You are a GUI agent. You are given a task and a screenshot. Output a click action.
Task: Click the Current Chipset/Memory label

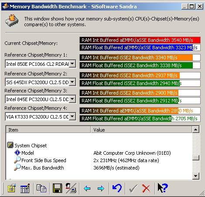31,43
